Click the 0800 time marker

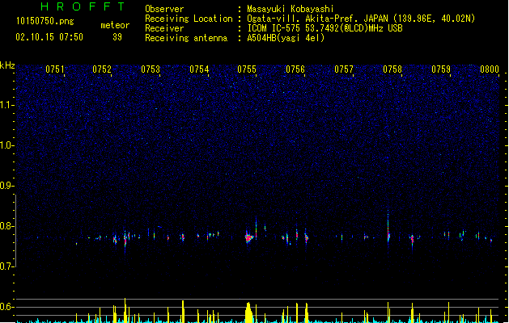tap(490, 69)
